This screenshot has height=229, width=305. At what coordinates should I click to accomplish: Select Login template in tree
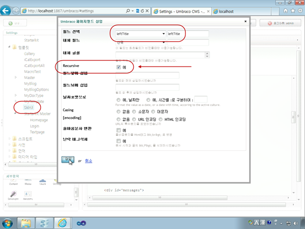tap(34, 126)
